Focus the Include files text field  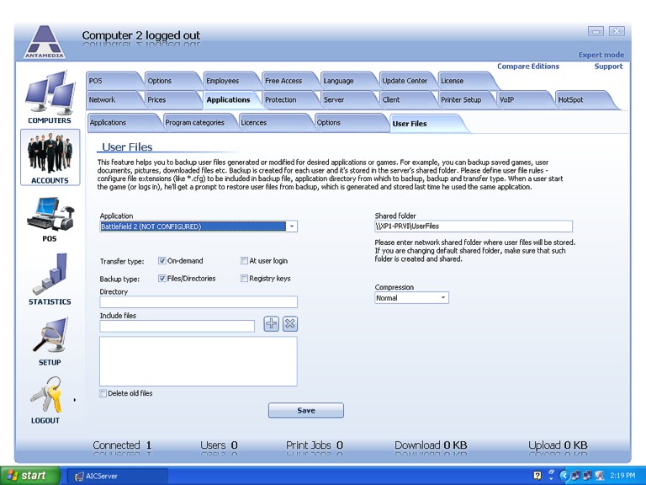[177, 326]
